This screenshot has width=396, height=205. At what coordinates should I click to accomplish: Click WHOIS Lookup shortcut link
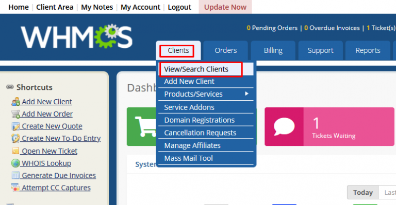tap(46, 163)
